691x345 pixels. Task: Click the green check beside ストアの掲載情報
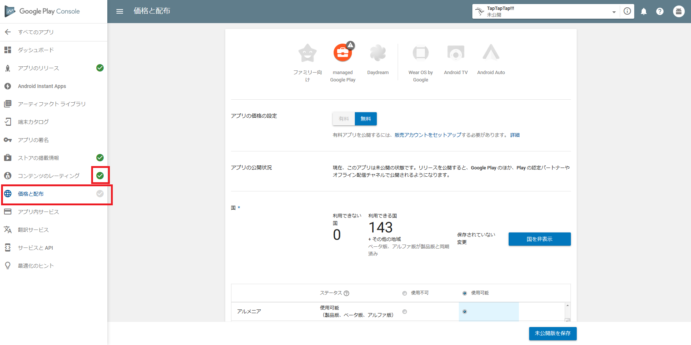point(100,158)
